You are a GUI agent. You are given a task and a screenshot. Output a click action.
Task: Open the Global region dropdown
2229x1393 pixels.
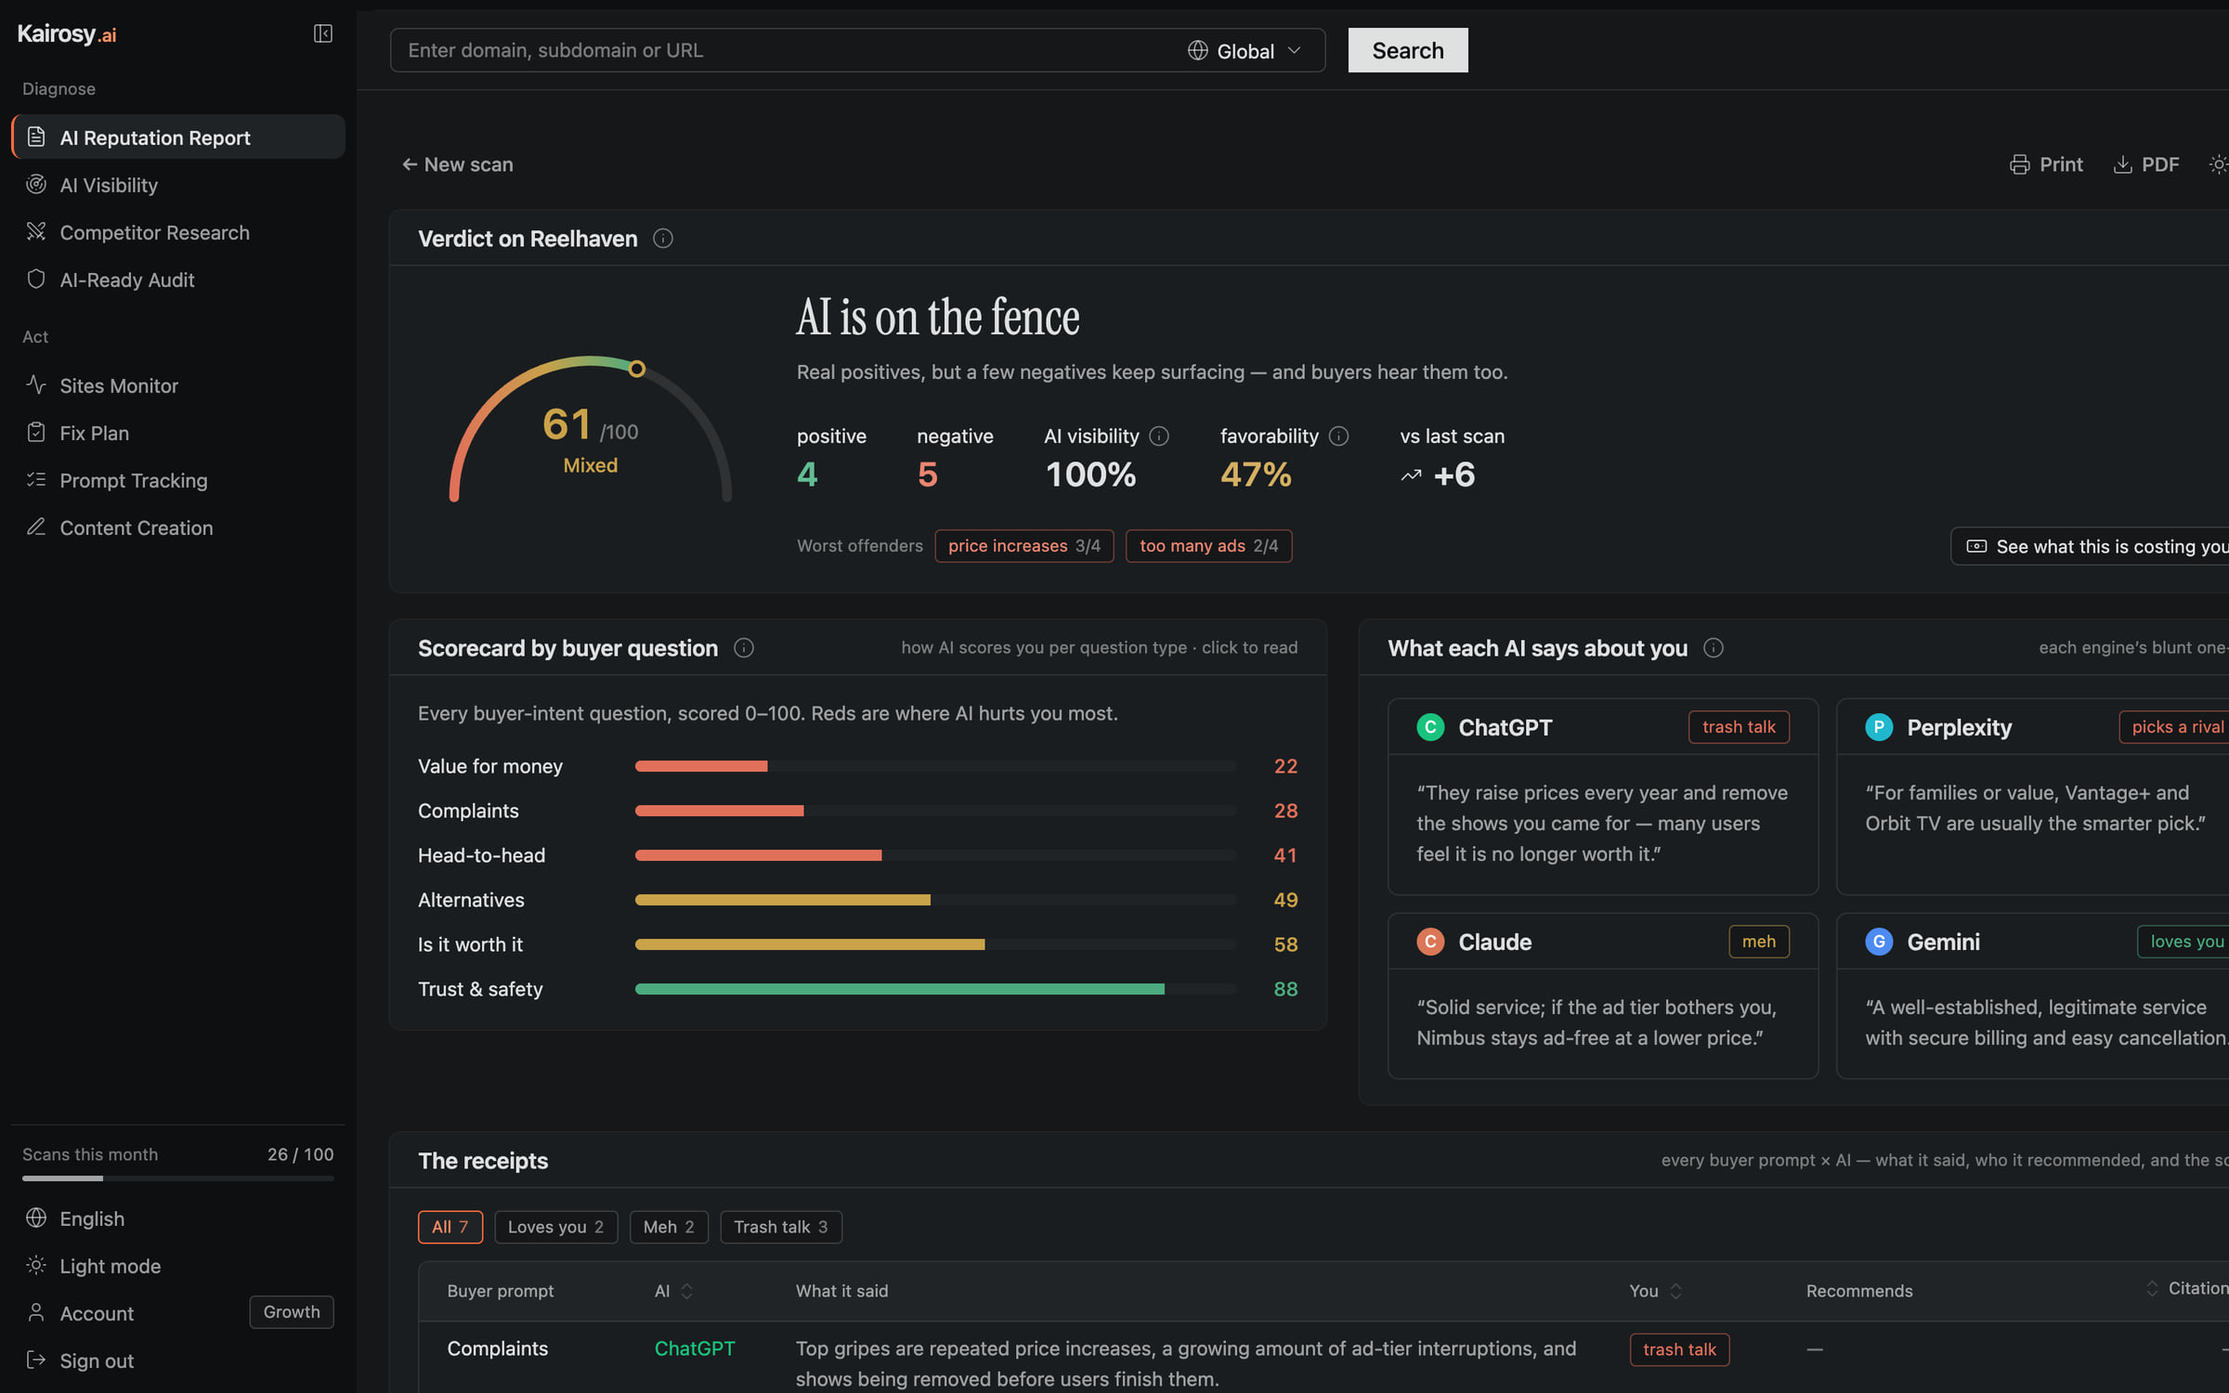(1245, 51)
